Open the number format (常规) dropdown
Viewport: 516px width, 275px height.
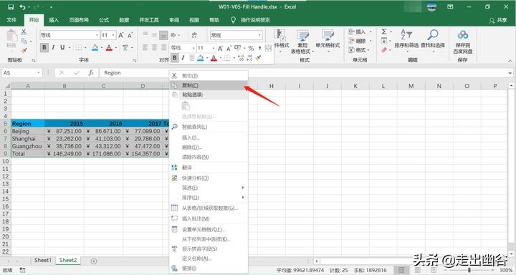259,35
